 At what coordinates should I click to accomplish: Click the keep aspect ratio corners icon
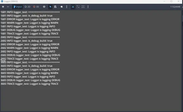tap(78, 7)
